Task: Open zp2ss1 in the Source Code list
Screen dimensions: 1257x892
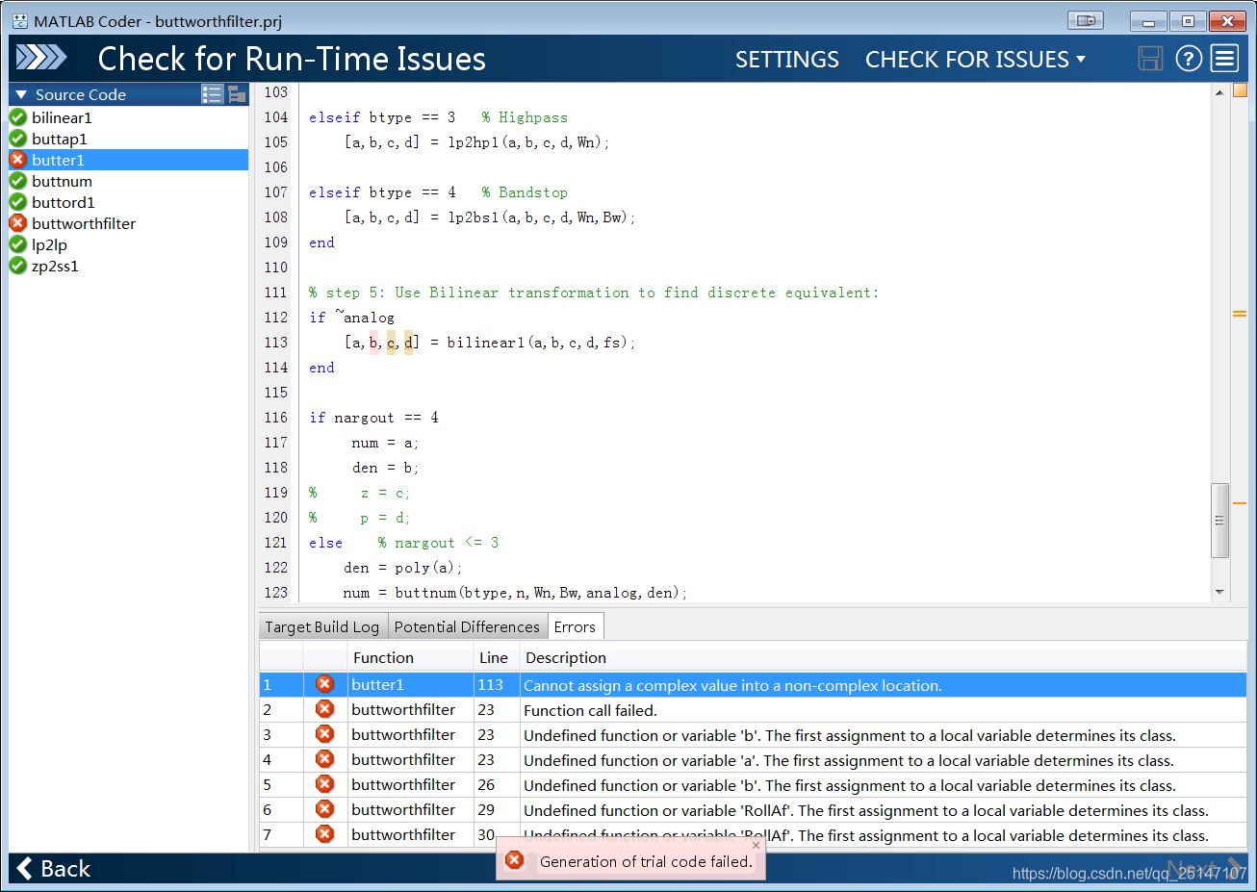Action: pos(55,266)
